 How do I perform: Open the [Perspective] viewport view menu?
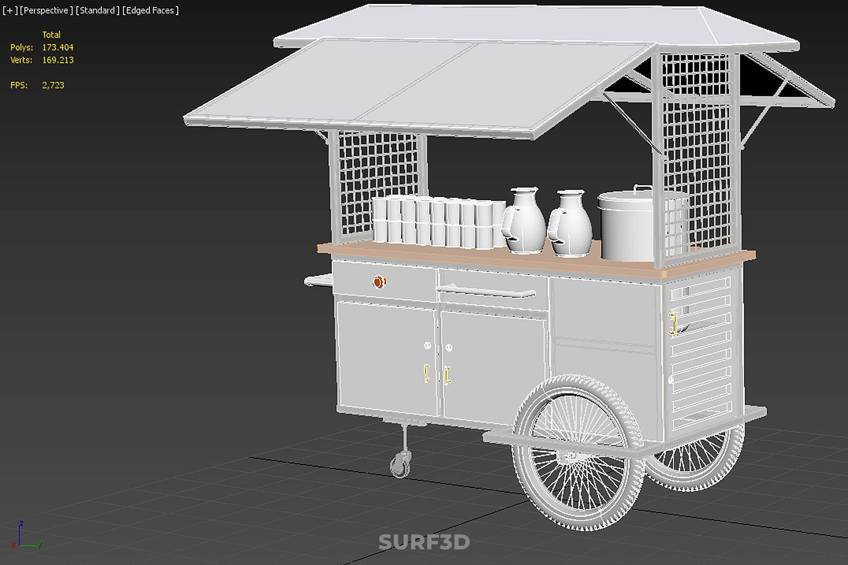pyautogui.click(x=46, y=10)
